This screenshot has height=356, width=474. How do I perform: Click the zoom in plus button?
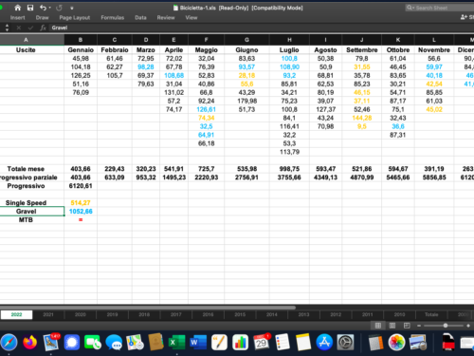pos(468,326)
